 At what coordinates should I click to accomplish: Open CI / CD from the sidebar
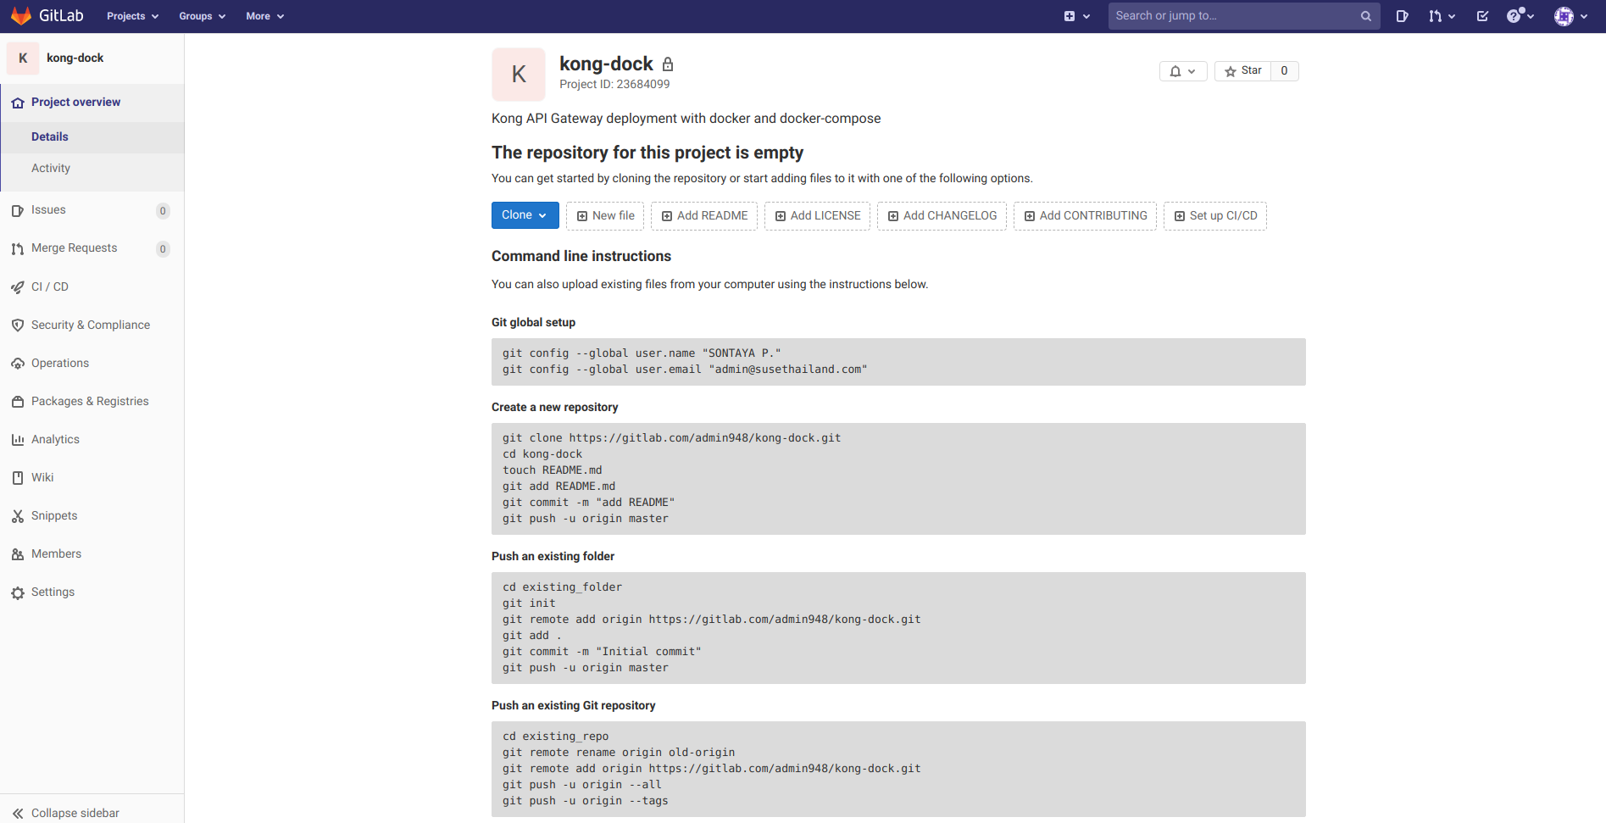coord(51,286)
